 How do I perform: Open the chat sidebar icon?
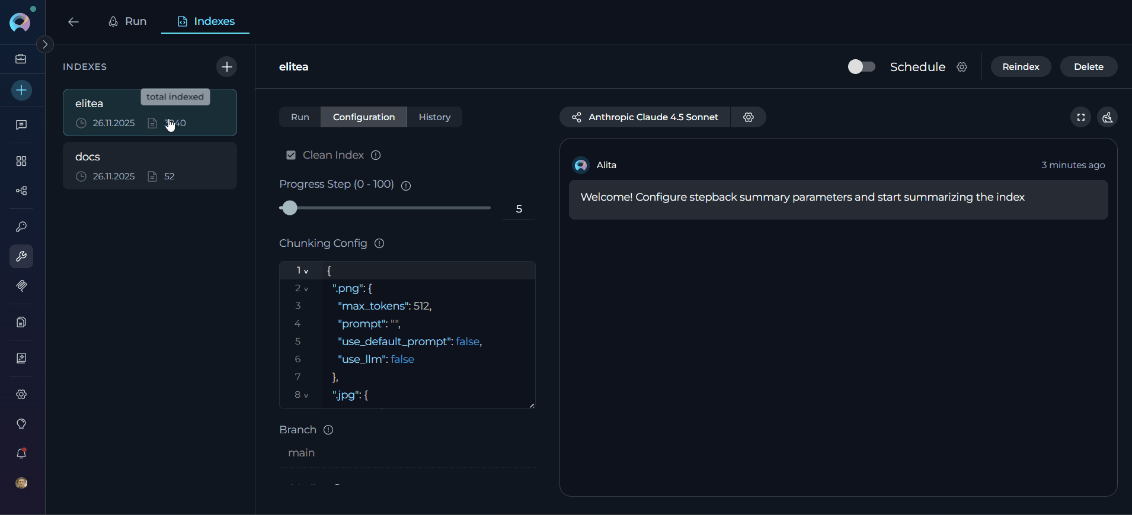point(21,125)
